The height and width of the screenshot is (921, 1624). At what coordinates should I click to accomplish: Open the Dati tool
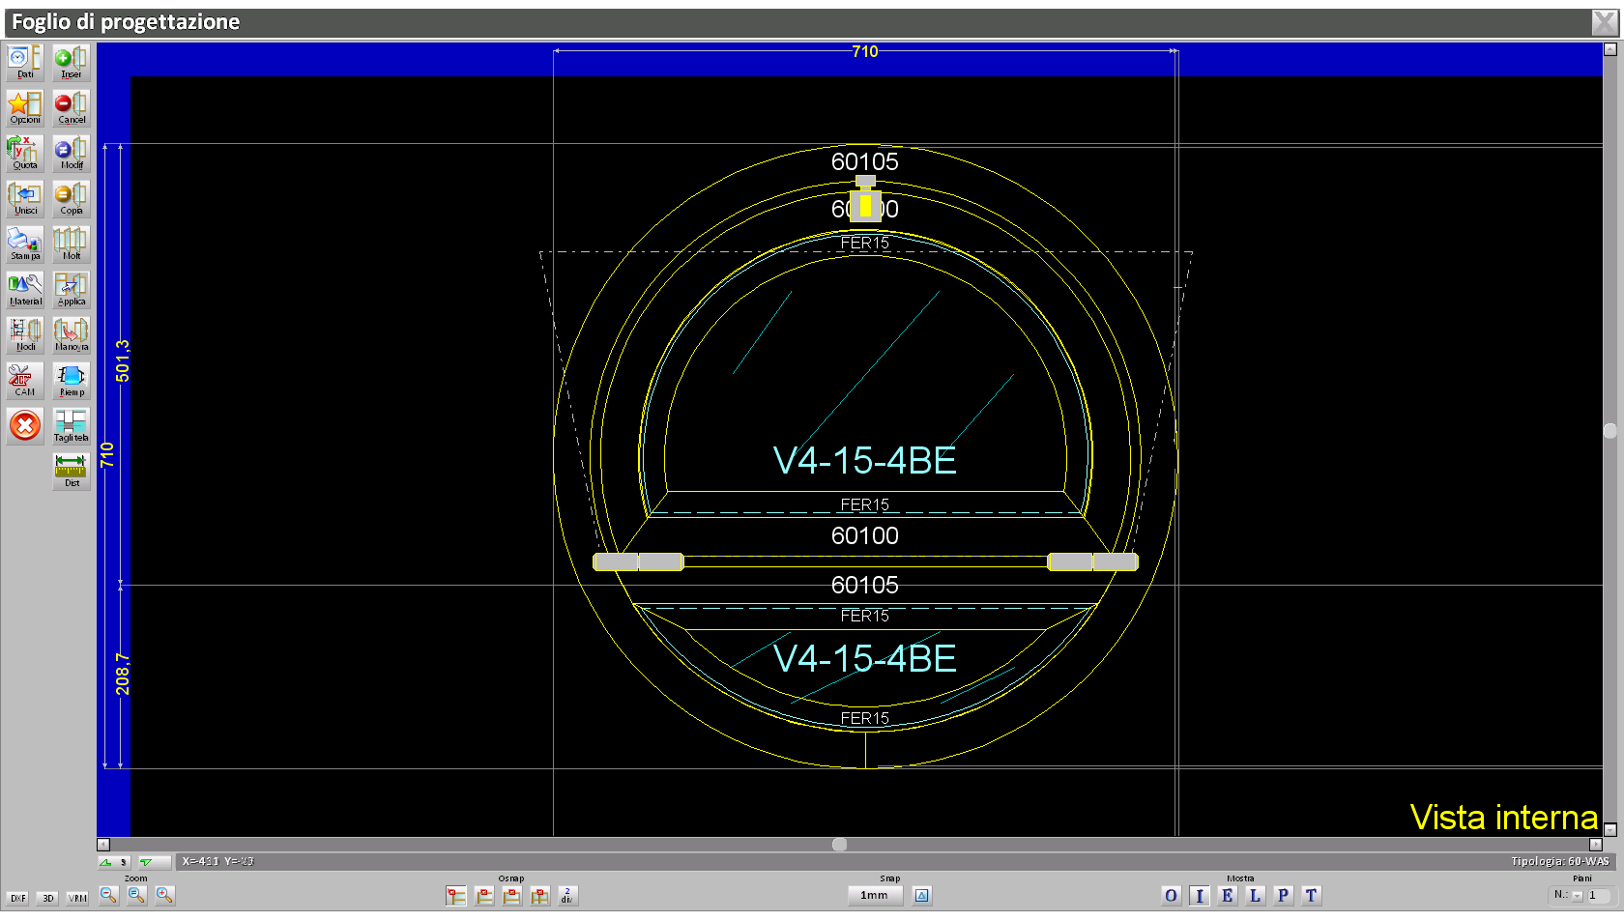[x=25, y=63]
